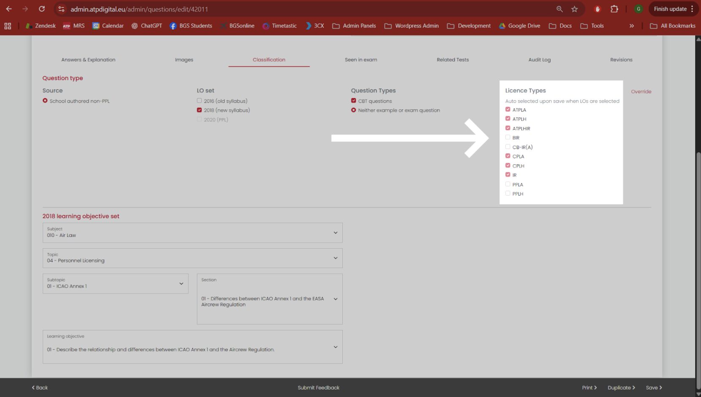701x397 pixels.
Task: Uncheck the CBT questions checkbox
Action: point(353,101)
